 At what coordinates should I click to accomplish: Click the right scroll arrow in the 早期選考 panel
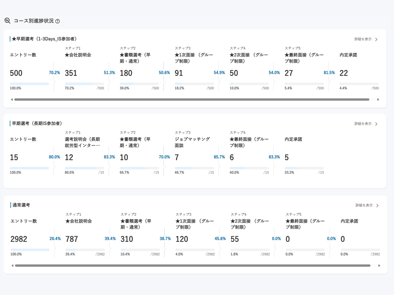tap(378, 99)
